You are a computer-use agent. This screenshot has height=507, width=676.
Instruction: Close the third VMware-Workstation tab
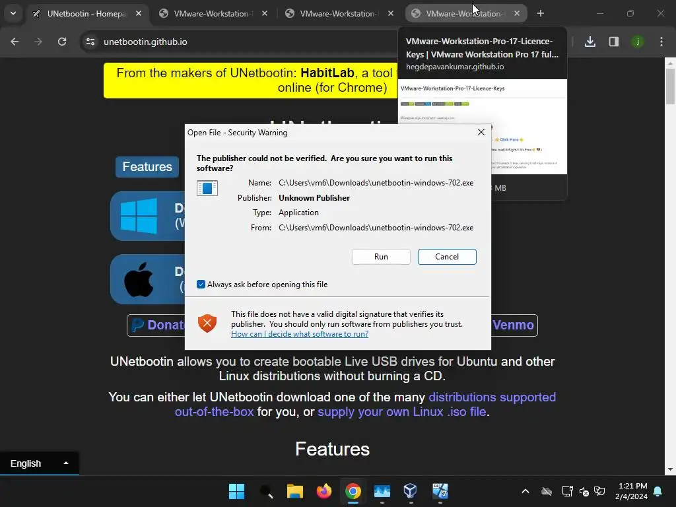coord(391,13)
